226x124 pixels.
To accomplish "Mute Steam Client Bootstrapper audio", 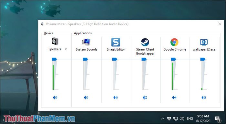I will [145, 98].
